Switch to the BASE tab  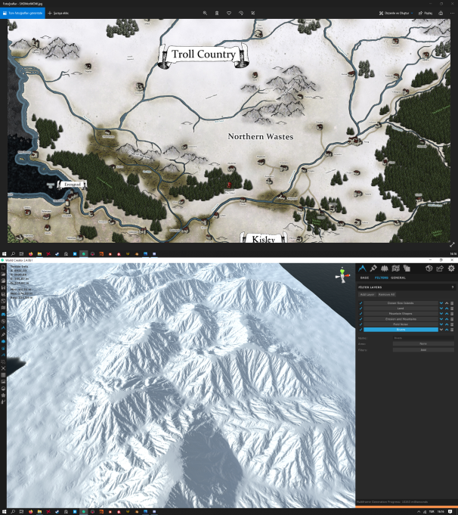[x=364, y=278]
